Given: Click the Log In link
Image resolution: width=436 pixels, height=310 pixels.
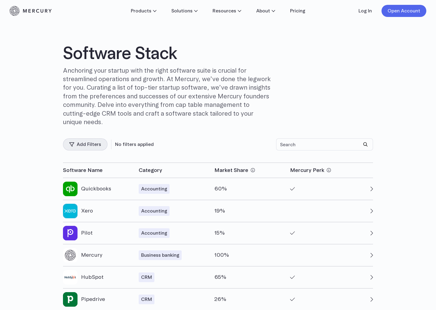Looking at the screenshot, I should point(365,11).
